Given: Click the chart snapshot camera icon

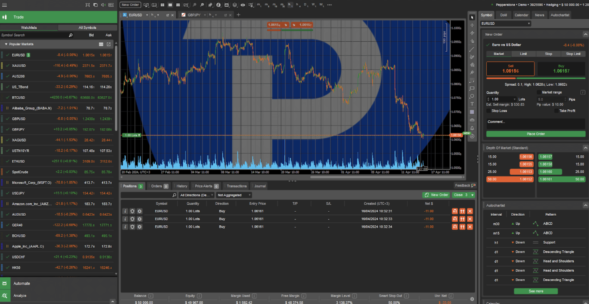Looking at the screenshot, I should tap(472, 120).
